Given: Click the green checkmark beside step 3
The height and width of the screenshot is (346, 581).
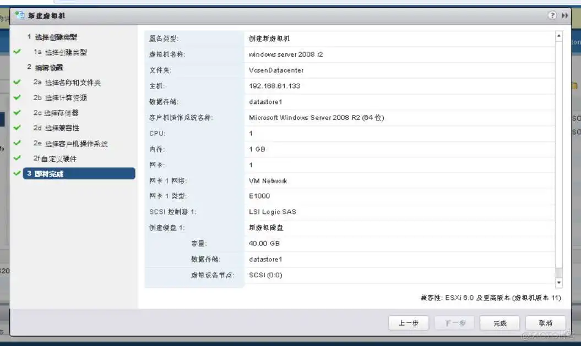Looking at the screenshot, I should pos(17,173).
